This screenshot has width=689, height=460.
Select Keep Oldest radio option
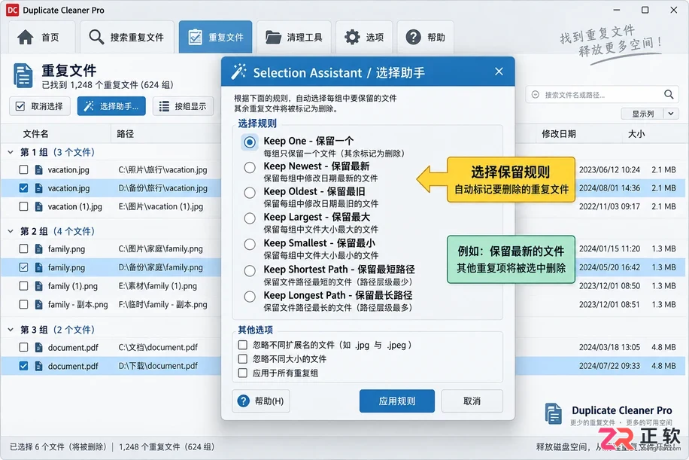point(250,193)
